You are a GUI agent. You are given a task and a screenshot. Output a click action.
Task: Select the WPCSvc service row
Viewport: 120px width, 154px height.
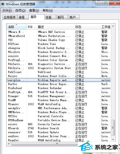tap(59, 116)
